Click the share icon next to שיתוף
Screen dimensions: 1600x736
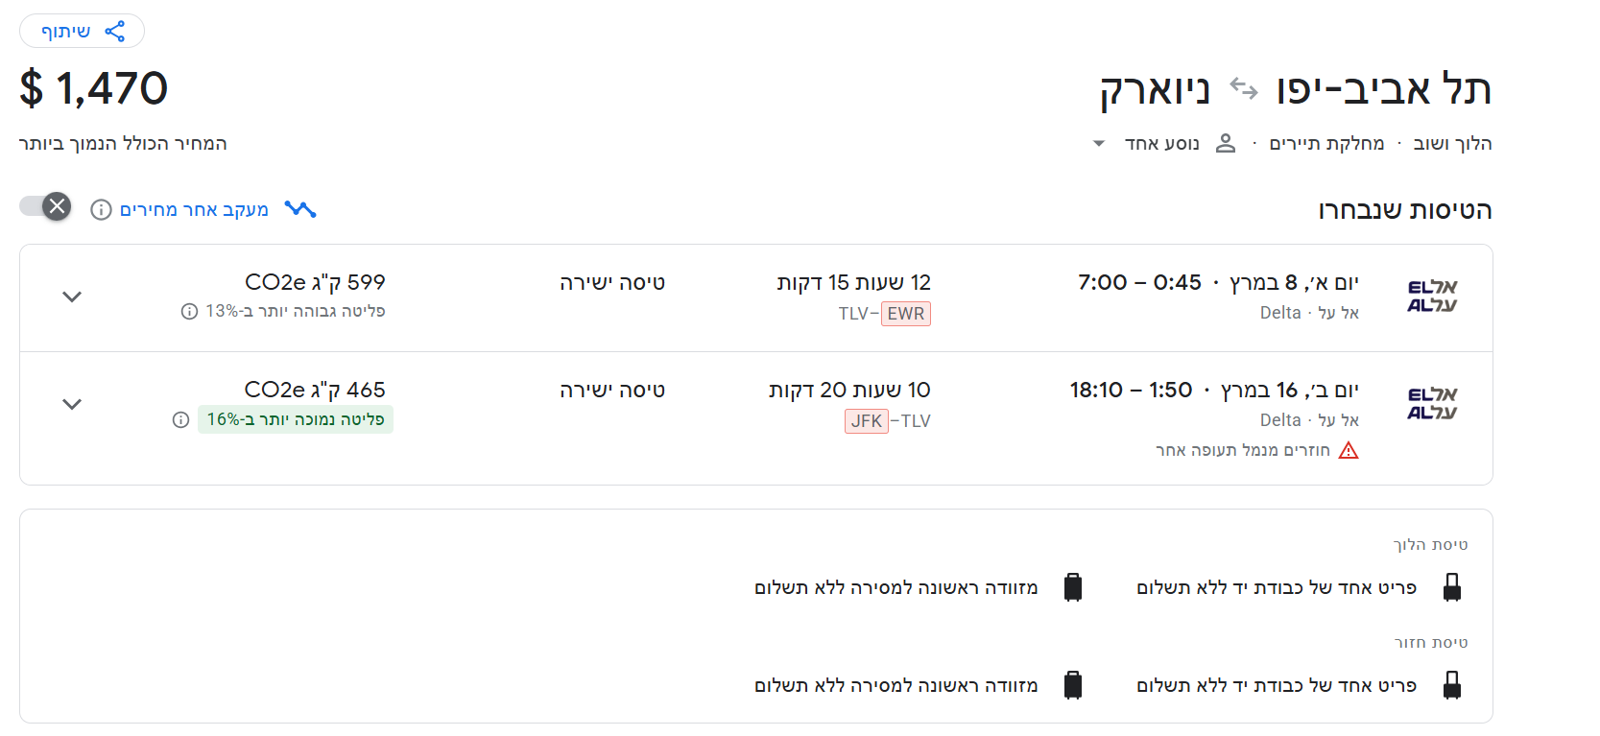tap(116, 30)
